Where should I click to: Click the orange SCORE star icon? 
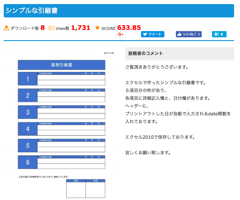(97, 28)
